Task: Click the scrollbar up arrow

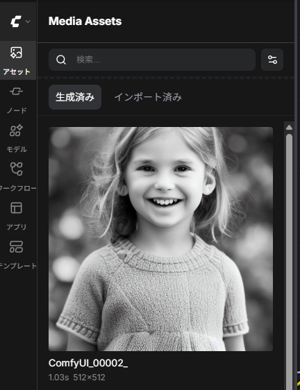Action: pos(289,128)
